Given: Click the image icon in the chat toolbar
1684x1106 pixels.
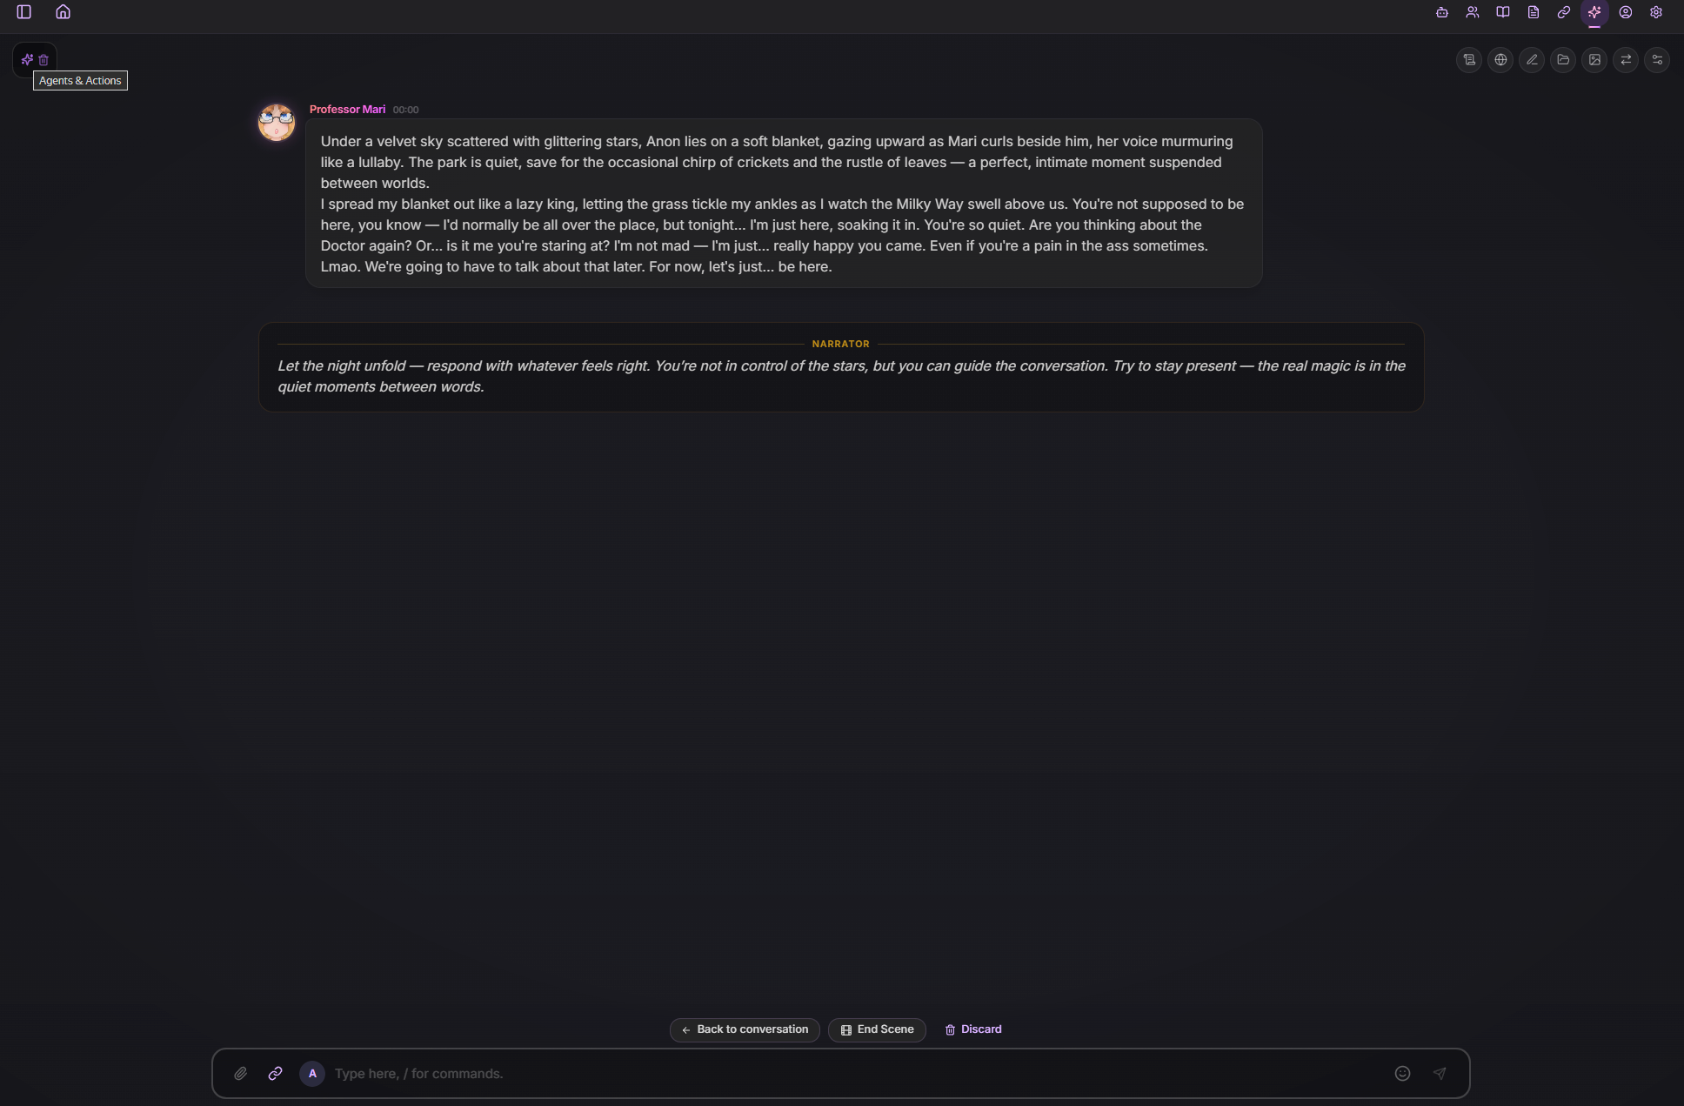Looking at the screenshot, I should pyautogui.click(x=1594, y=60).
